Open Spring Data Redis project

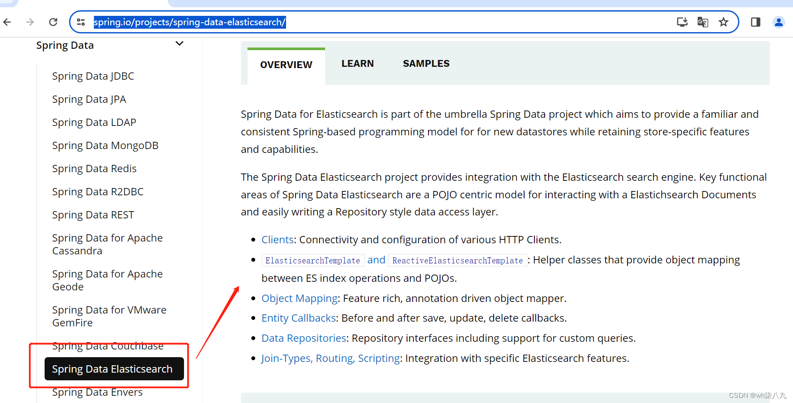[x=94, y=169]
